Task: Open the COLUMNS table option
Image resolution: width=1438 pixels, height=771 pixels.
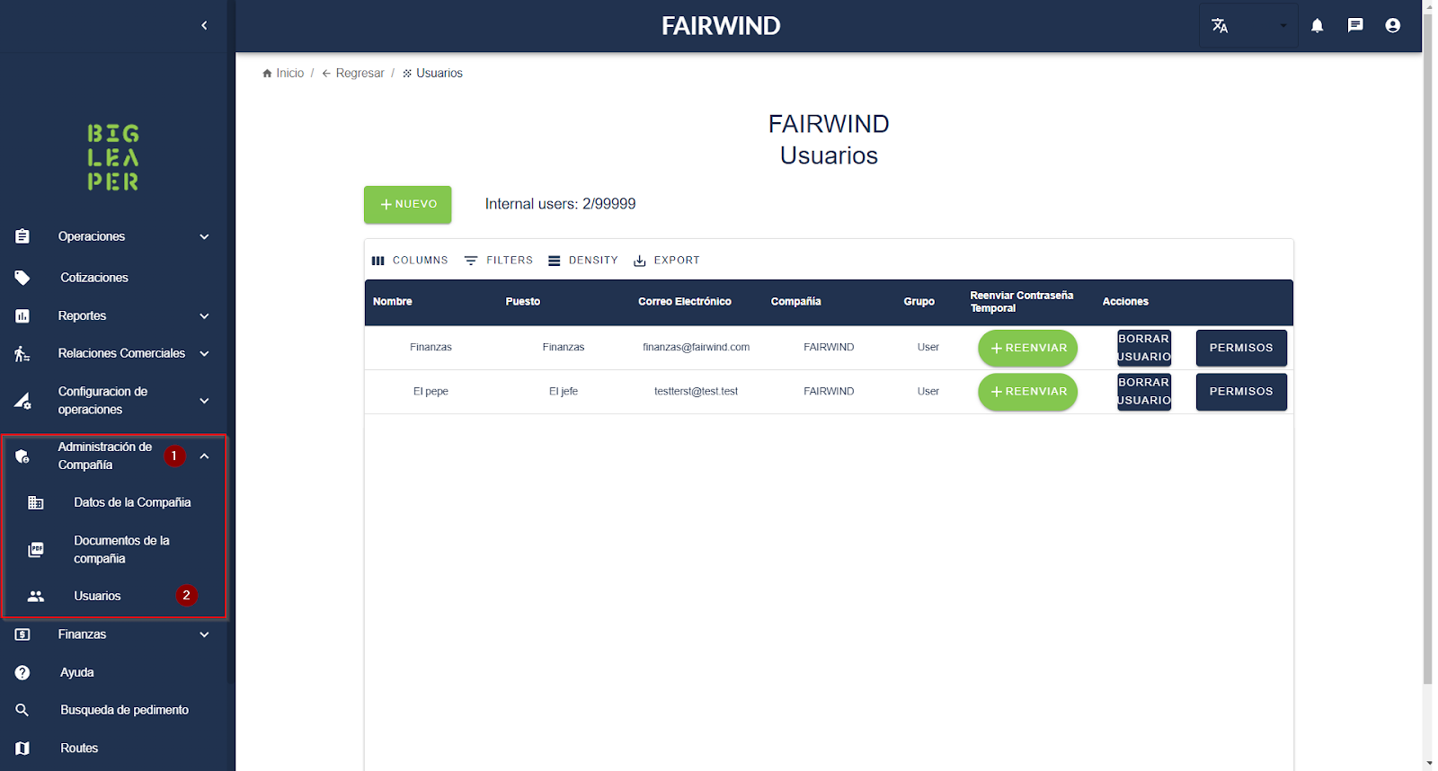Action: tap(410, 260)
